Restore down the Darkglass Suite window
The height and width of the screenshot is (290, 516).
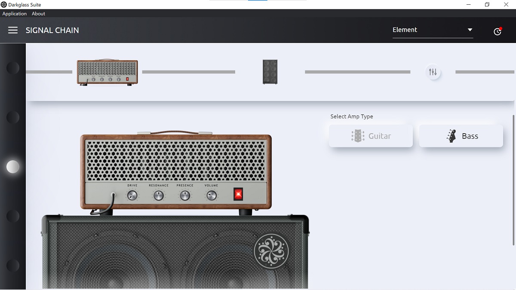point(487,5)
